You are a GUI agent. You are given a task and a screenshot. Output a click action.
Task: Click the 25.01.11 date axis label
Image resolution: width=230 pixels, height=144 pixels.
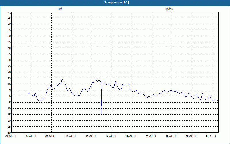pyautogui.click(x=171, y=136)
